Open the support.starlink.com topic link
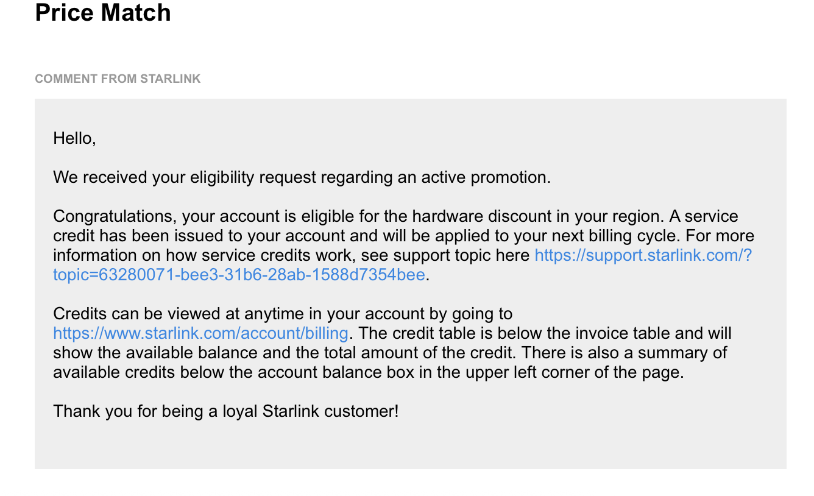Screen dimensions: 814x496 click(x=643, y=255)
